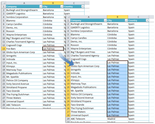The height and width of the screenshot is (124, 155).
Task: Click Taco Grande in front sheet
Action: point(88,105)
